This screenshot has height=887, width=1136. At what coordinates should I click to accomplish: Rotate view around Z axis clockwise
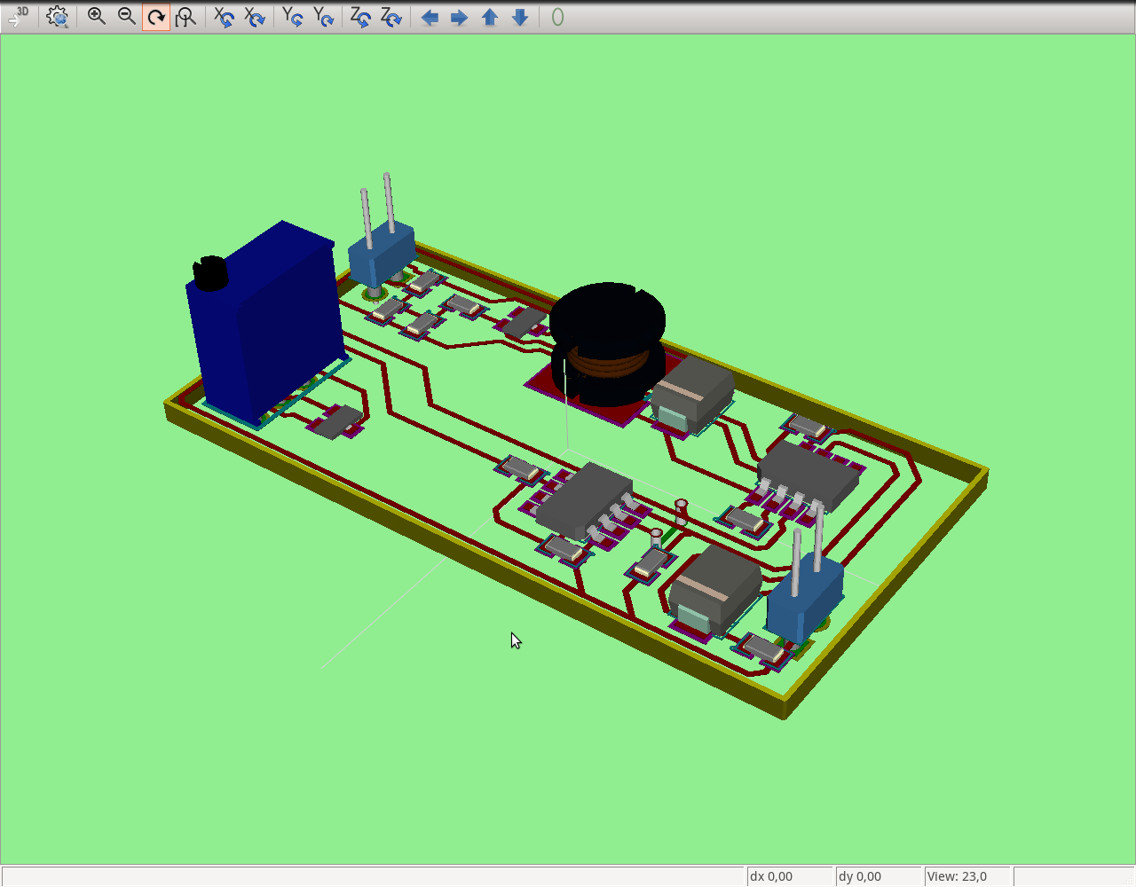pos(361,16)
